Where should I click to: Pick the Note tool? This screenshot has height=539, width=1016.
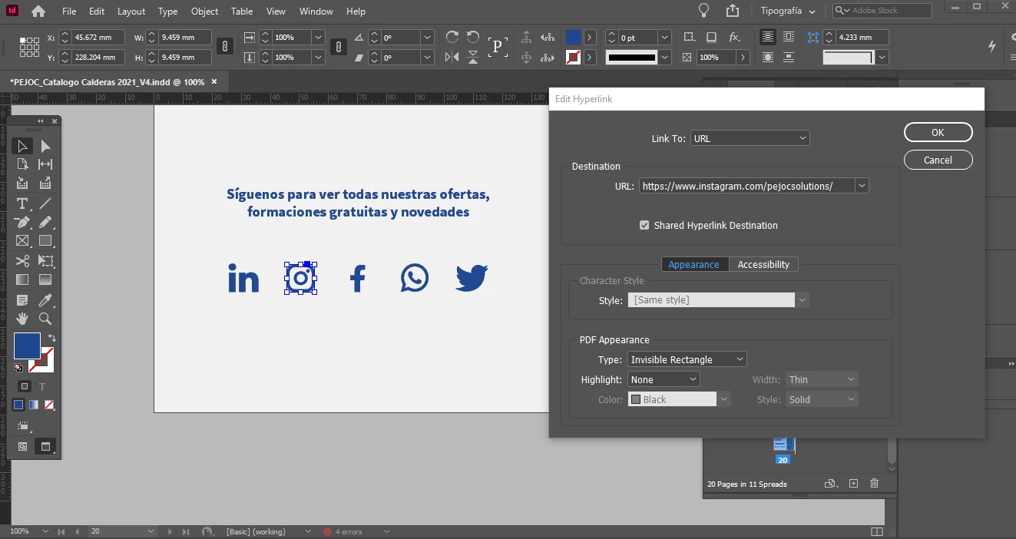[22, 299]
